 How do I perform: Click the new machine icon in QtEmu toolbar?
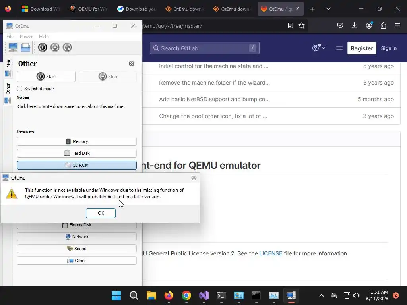point(13,48)
